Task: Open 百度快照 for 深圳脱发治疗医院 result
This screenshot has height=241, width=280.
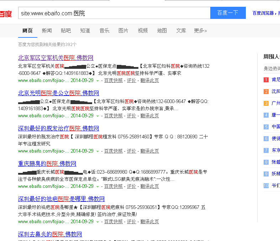Action: point(113,151)
